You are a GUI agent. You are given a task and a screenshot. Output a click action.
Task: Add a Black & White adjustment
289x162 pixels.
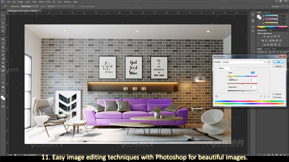270,41
